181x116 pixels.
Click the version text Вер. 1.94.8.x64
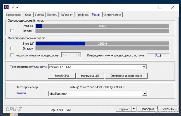tap(61, 110)
